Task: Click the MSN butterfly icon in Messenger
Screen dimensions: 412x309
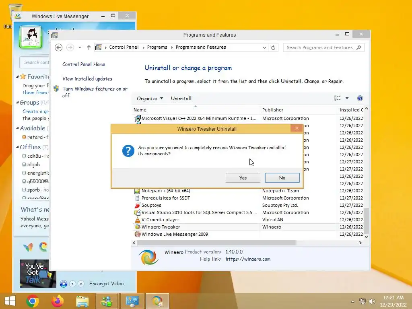Action: pos(28,247)
